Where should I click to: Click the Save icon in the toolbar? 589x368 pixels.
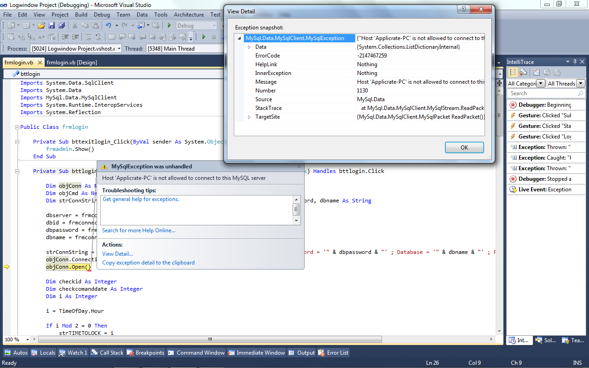click(x=52, y=26)
